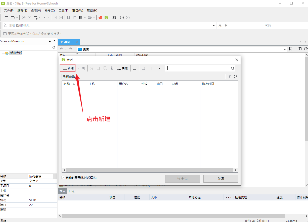Open the settings gear in the main toolbar
This screenshot has height=222, width=308.
pos(114,18)
